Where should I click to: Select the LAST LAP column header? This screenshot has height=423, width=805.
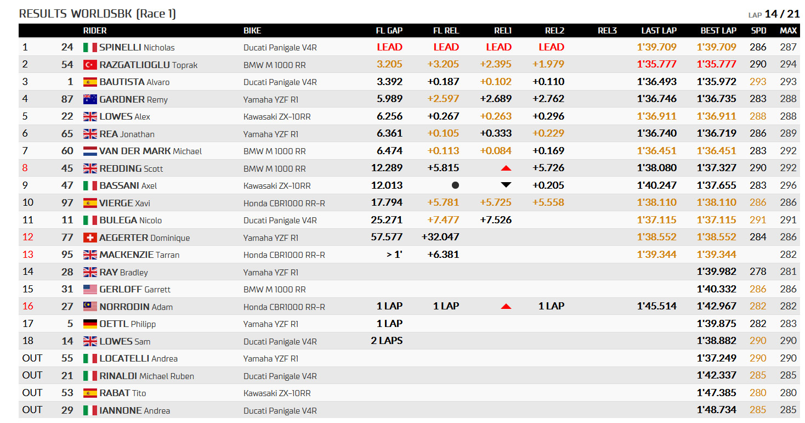659,31
